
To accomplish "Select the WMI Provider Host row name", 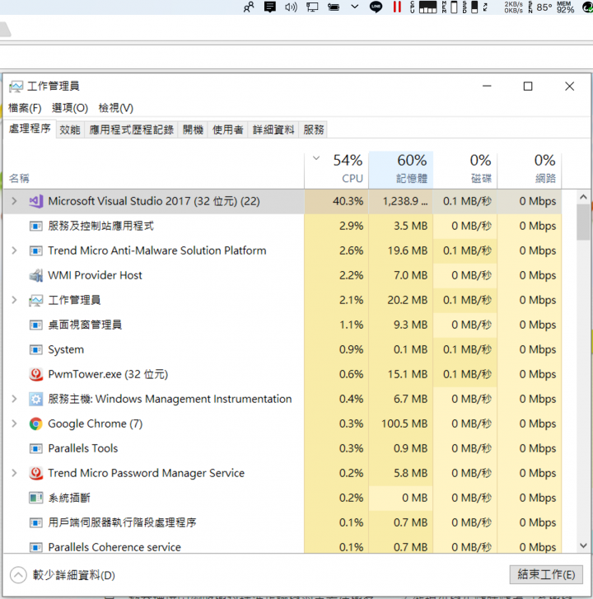I will click(95, 275).
